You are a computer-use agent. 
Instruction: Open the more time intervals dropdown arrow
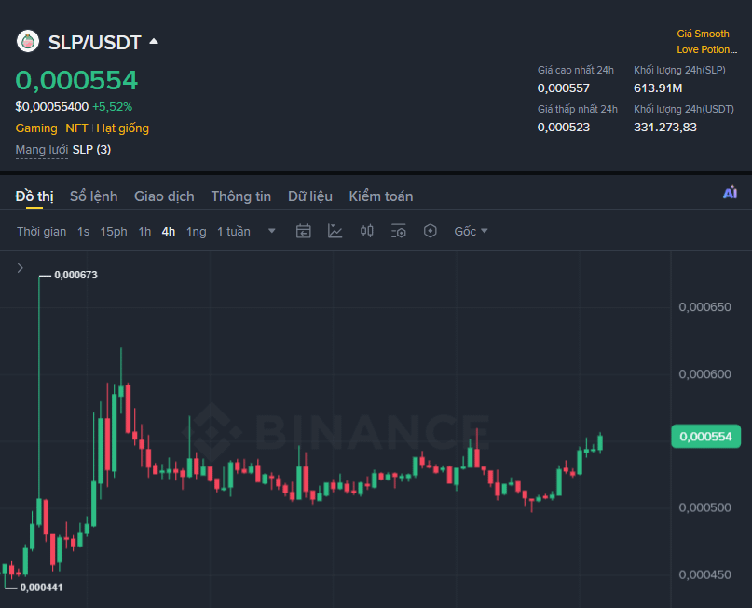[x=271, y=231]
